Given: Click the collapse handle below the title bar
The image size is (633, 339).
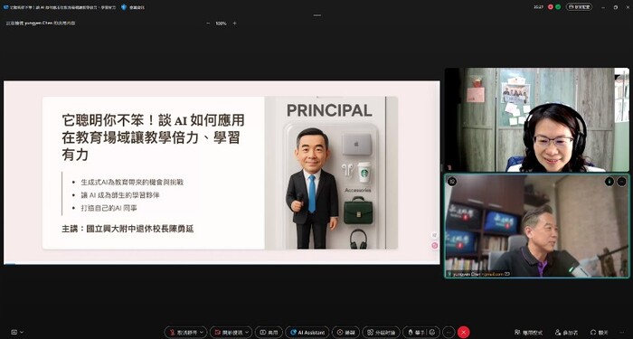Looking at the screenshot, I should pos(316,15).
